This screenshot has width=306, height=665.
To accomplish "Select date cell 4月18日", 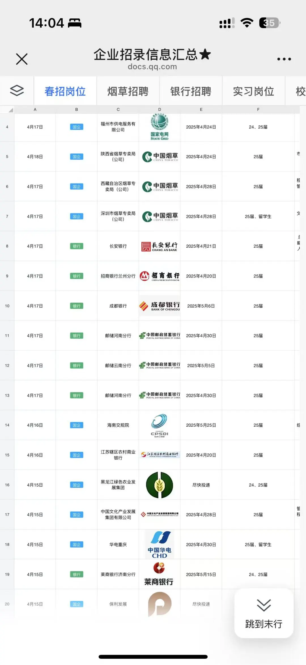I will tap(35, 157).
